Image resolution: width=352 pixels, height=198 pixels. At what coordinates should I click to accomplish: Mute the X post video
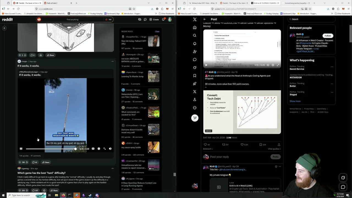(x=268, y=65)
